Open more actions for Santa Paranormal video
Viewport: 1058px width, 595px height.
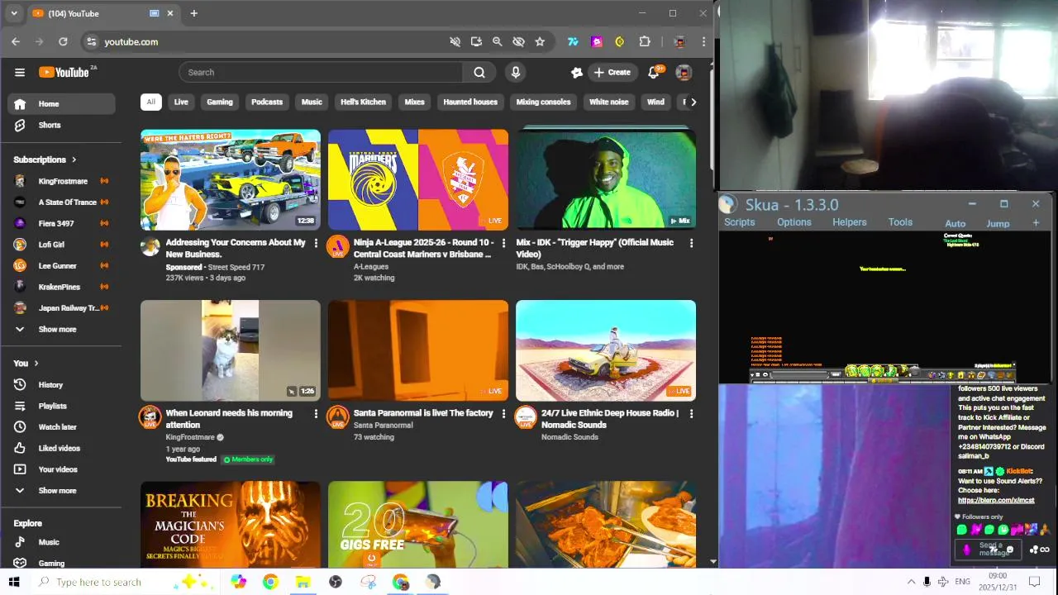coord(503,413)
